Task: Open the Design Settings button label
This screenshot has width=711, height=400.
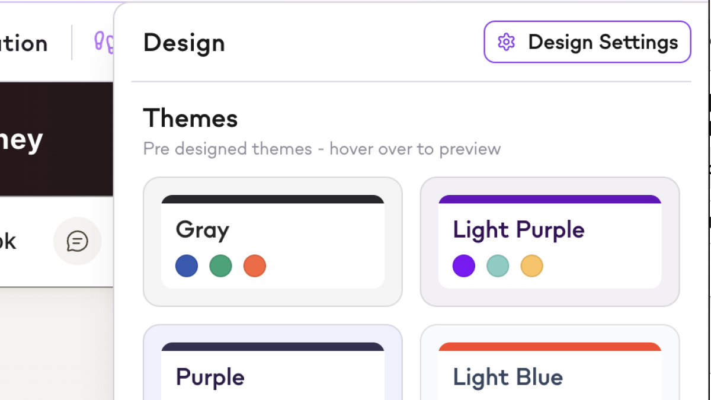Action: (603, 42)
